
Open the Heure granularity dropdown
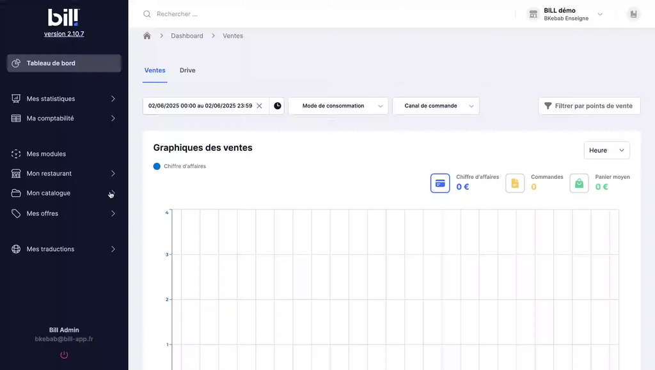(606, 150)
